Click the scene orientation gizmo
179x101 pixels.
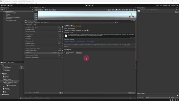click(x=131, y=16)
